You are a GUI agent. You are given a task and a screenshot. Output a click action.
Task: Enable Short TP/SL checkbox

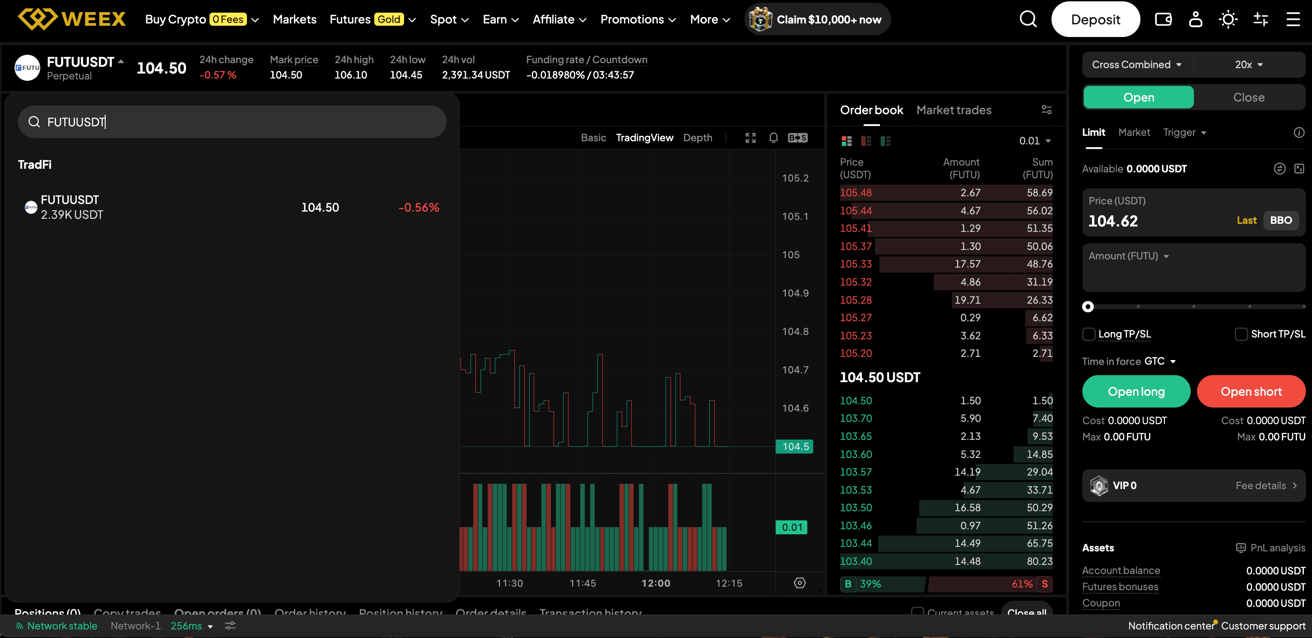tap(1241, 334)
